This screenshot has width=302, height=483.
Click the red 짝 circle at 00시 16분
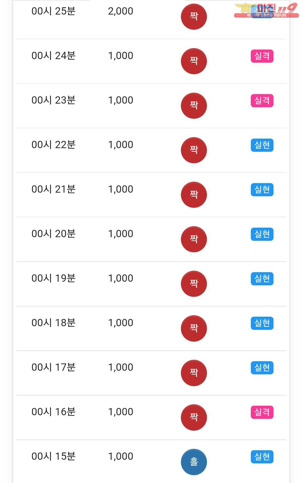(194, 417)
